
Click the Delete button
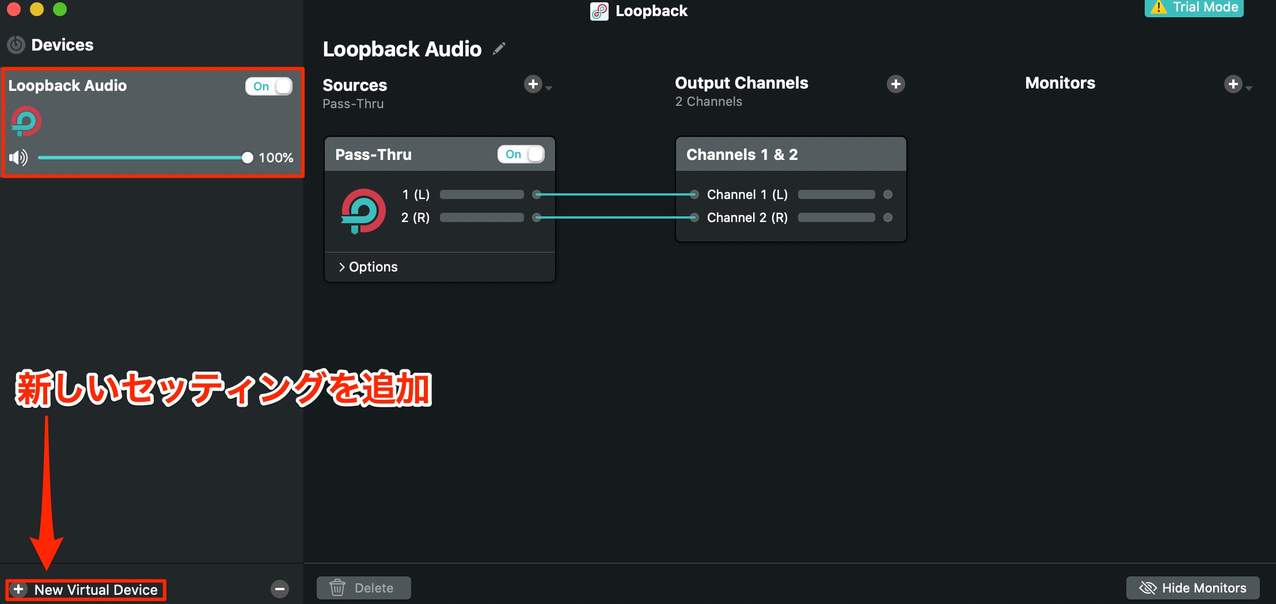[364, 588]
